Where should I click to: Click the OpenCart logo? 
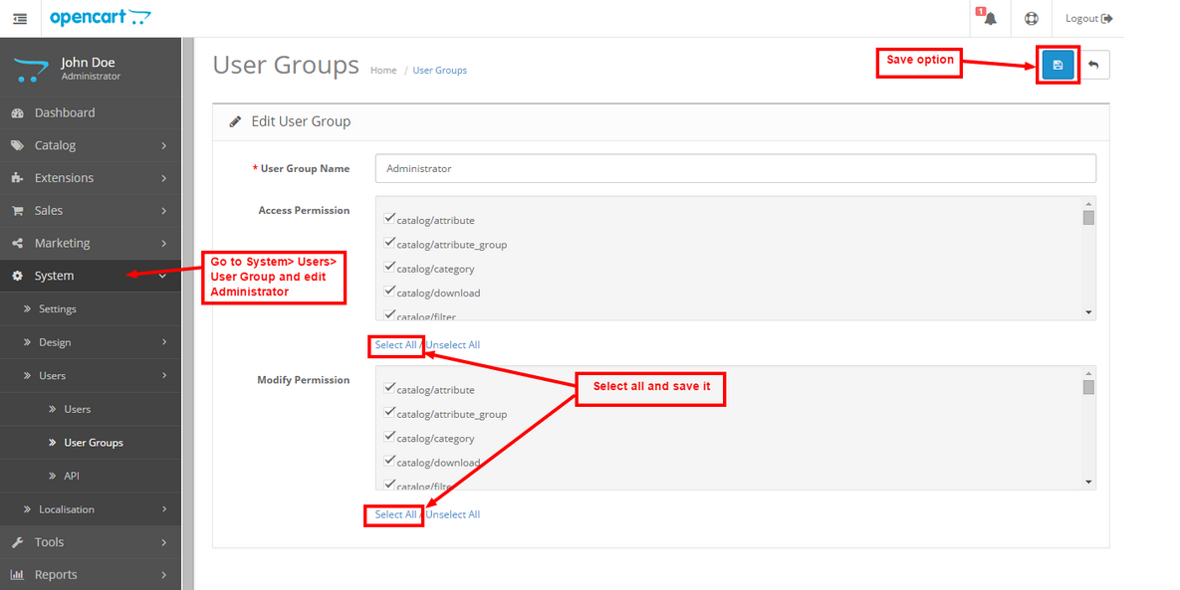(x=100, y=18)
